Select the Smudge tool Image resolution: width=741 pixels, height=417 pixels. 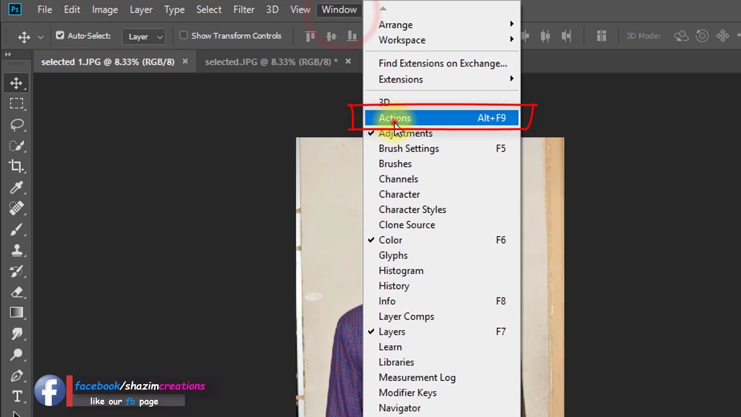pos(17,334)
